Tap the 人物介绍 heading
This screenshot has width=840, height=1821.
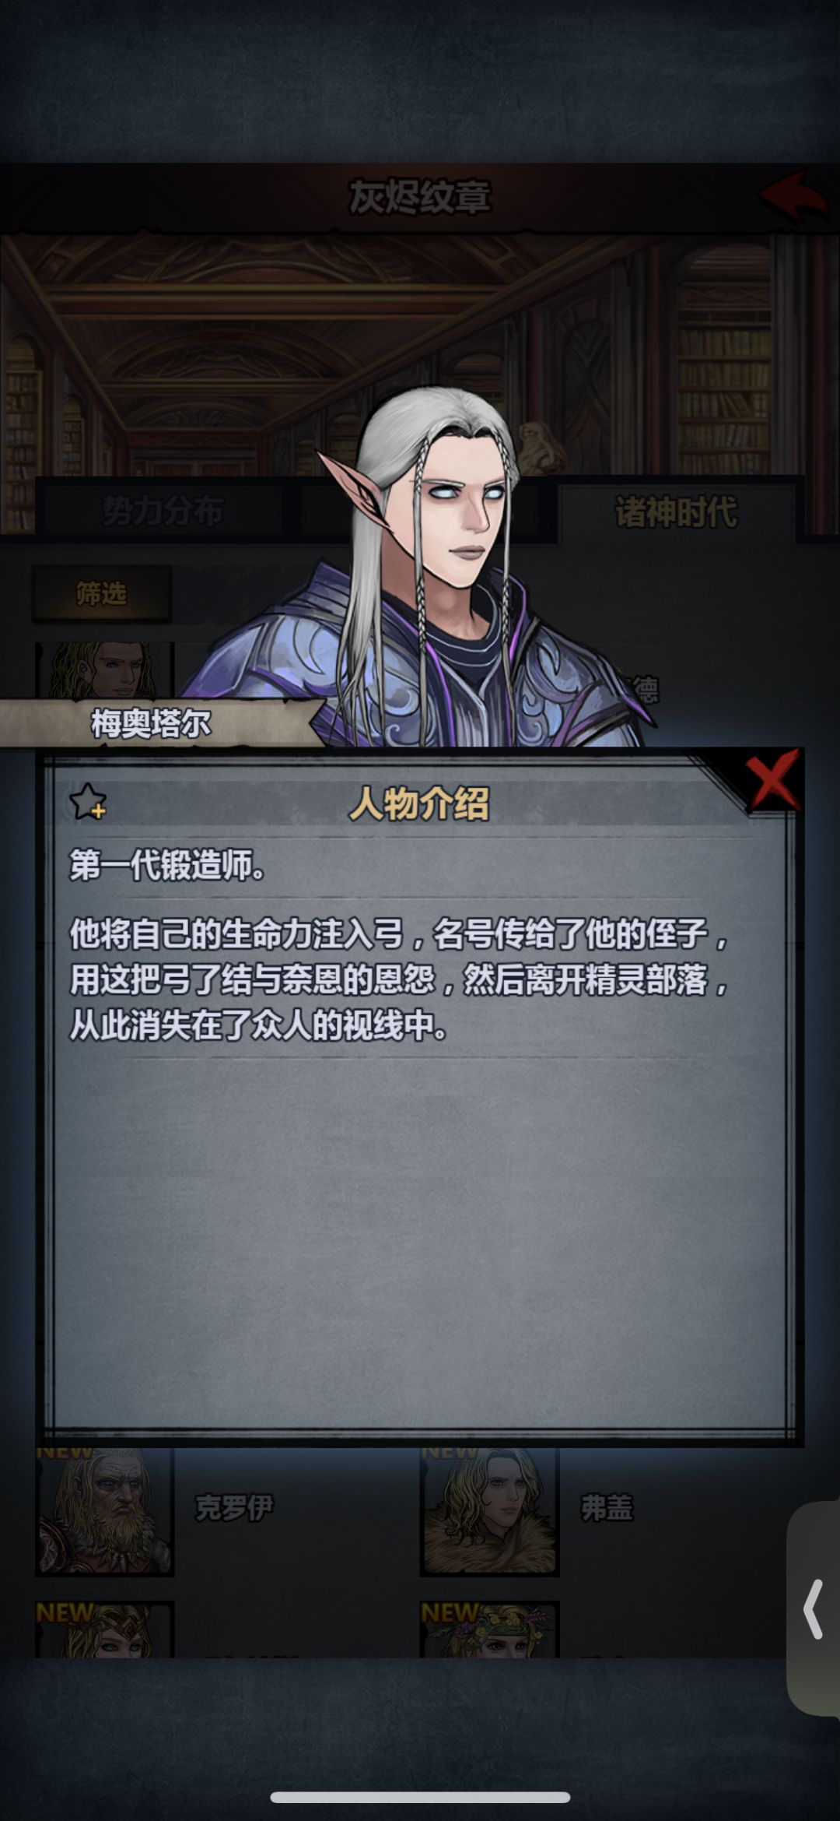[x=419, y=803]
